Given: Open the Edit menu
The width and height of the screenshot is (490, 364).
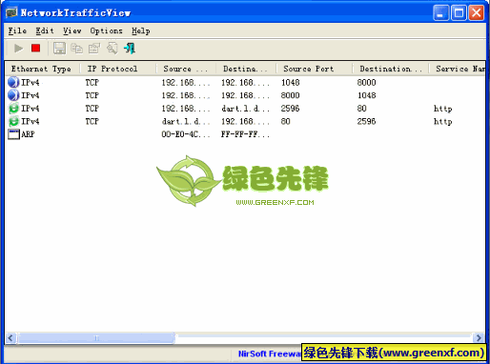Looking at the screenshot, I should pos(45,30).
